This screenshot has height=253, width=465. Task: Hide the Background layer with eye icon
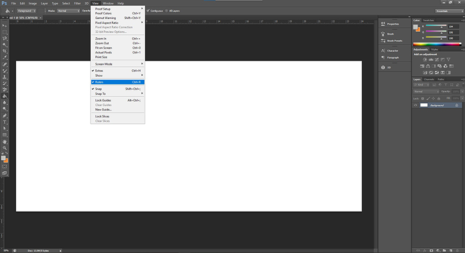(415, 105)
